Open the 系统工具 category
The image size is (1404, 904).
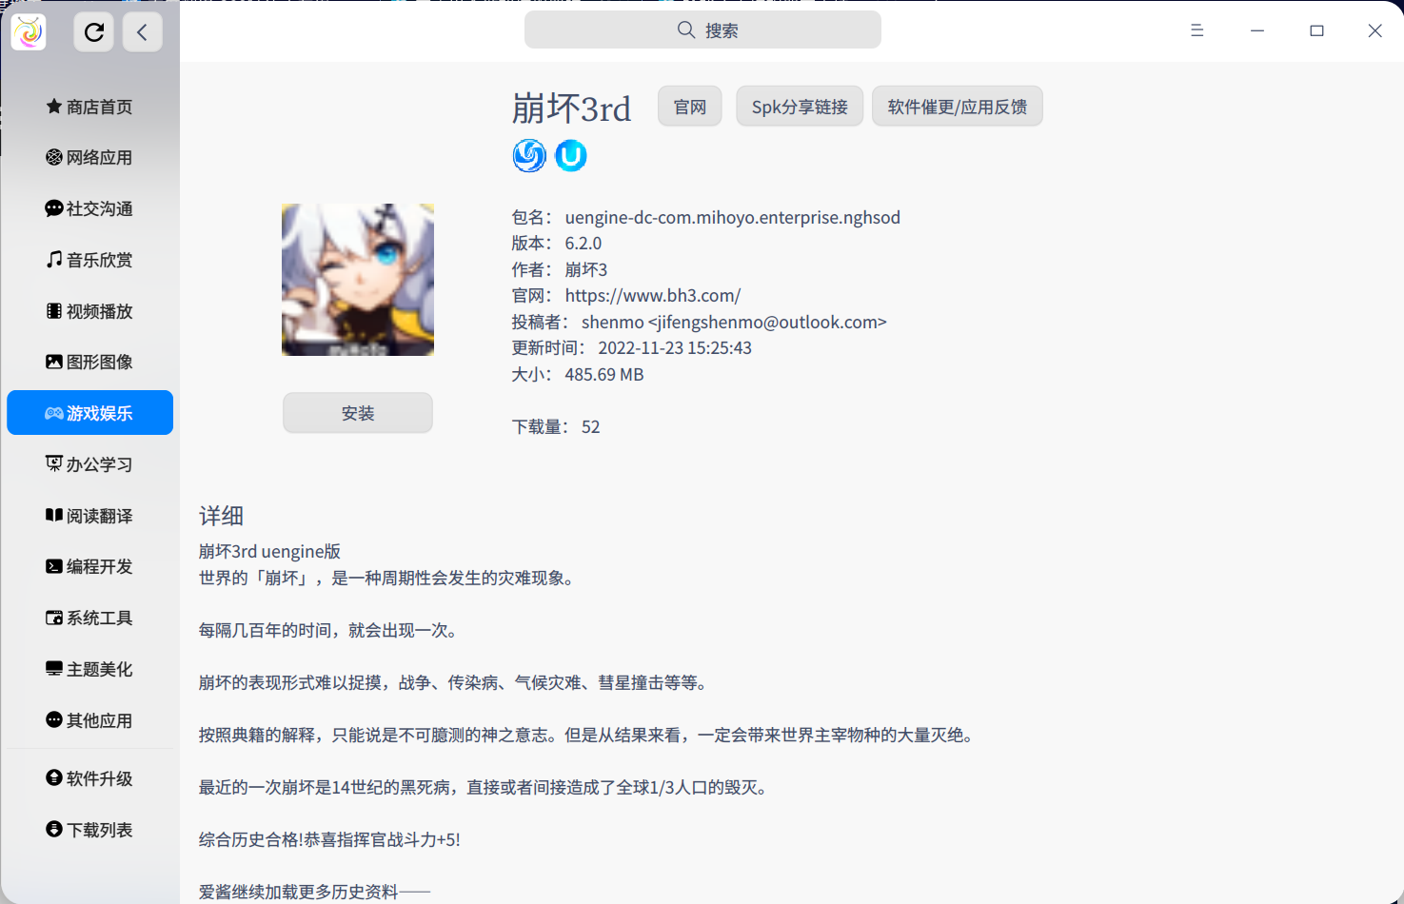[x=89, y=618]
